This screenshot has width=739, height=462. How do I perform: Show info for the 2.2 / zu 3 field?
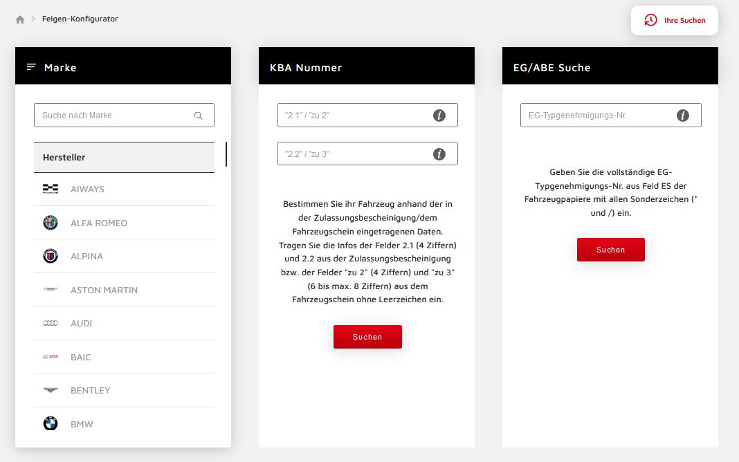[x=439, y=154]
